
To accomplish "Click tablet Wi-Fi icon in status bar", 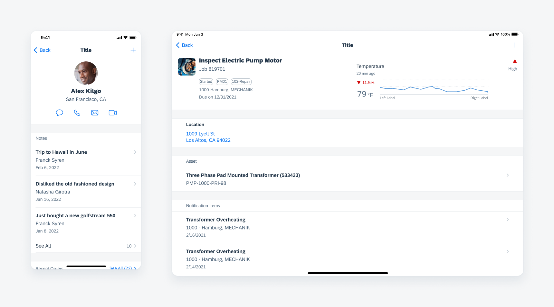I will click(x=497, y=34).
